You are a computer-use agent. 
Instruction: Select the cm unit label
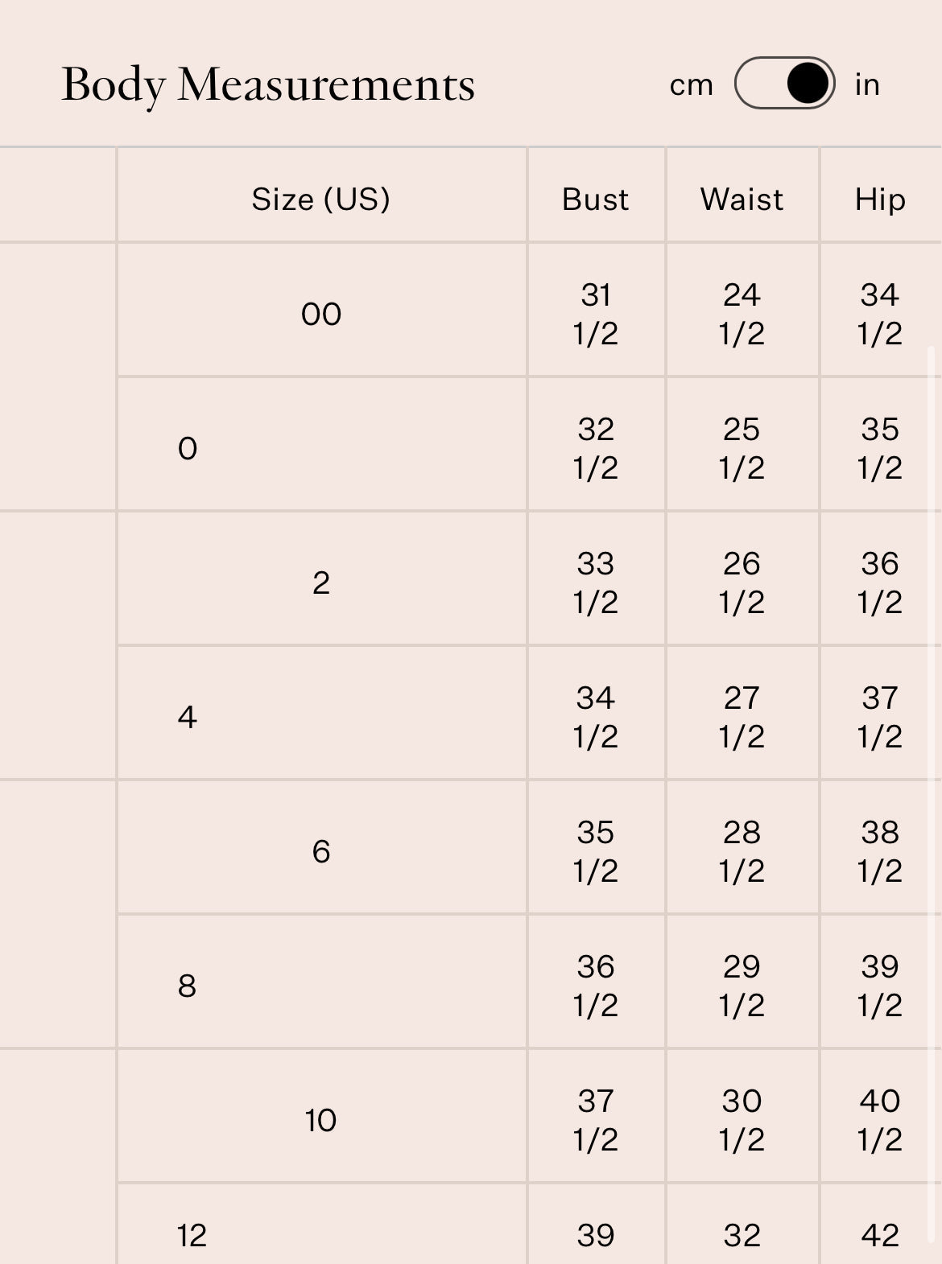tap(692, 84)
